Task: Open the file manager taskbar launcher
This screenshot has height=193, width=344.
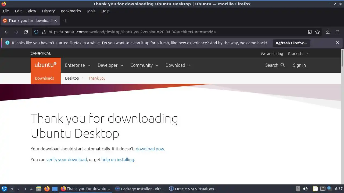Action: [39, 189]
